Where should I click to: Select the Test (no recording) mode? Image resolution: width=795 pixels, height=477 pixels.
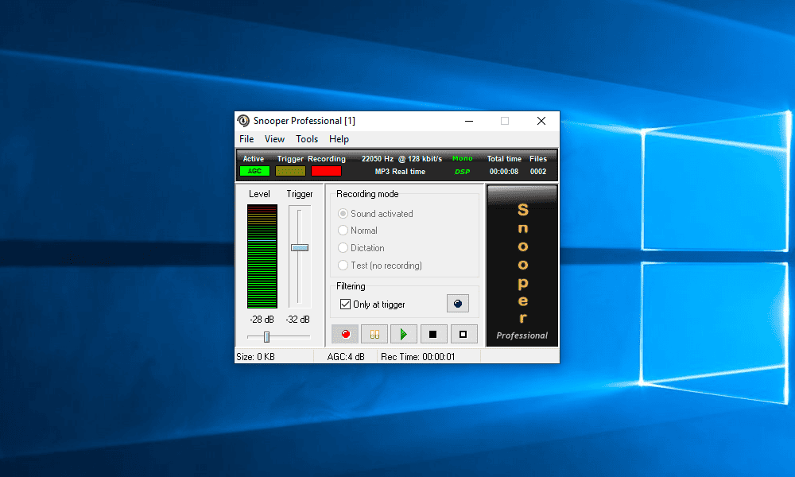[380, 265]
